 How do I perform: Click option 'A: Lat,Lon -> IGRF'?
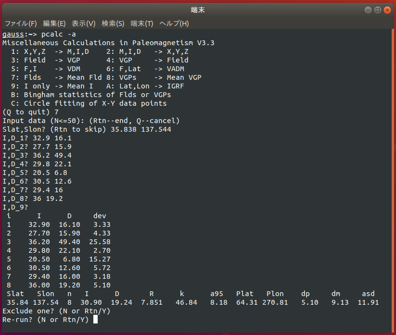point(145,86)
